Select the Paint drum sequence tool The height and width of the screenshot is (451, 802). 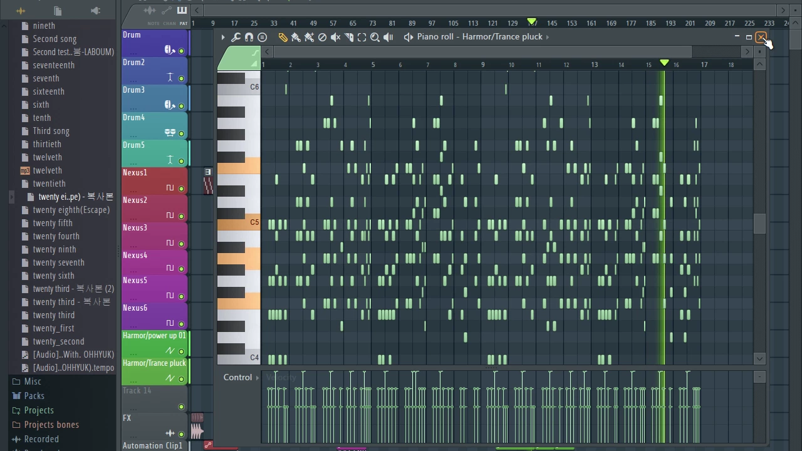(309, 38)
